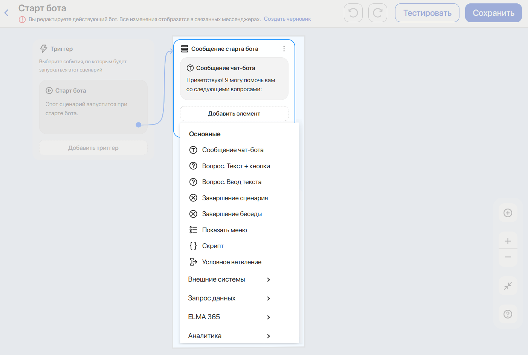Click the back arrow icon

tap(6, 13)
